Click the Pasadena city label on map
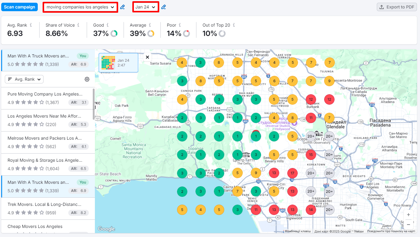 380,122
